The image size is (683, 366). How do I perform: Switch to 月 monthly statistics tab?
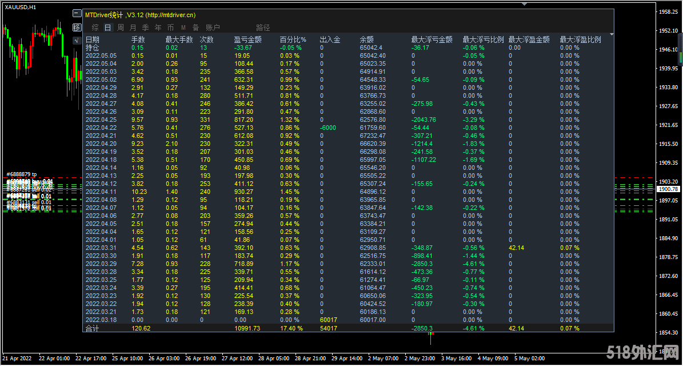133,27
